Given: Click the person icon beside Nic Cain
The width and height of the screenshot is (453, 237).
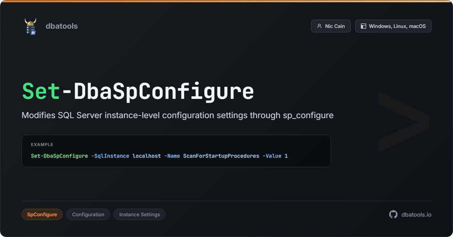Looking at the screenshot, I should click(319, 26).
